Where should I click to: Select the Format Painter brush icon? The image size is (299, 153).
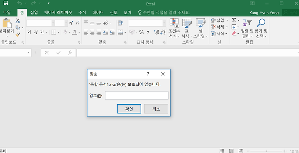pyautogui.click(x=18, y=35)
